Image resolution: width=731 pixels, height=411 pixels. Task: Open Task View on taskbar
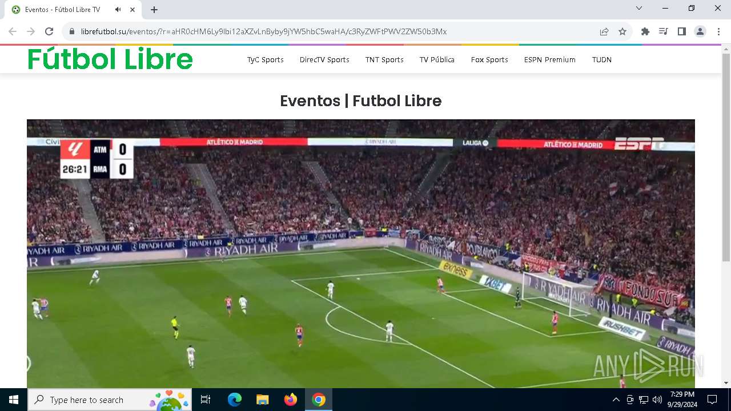pos(206,400)
